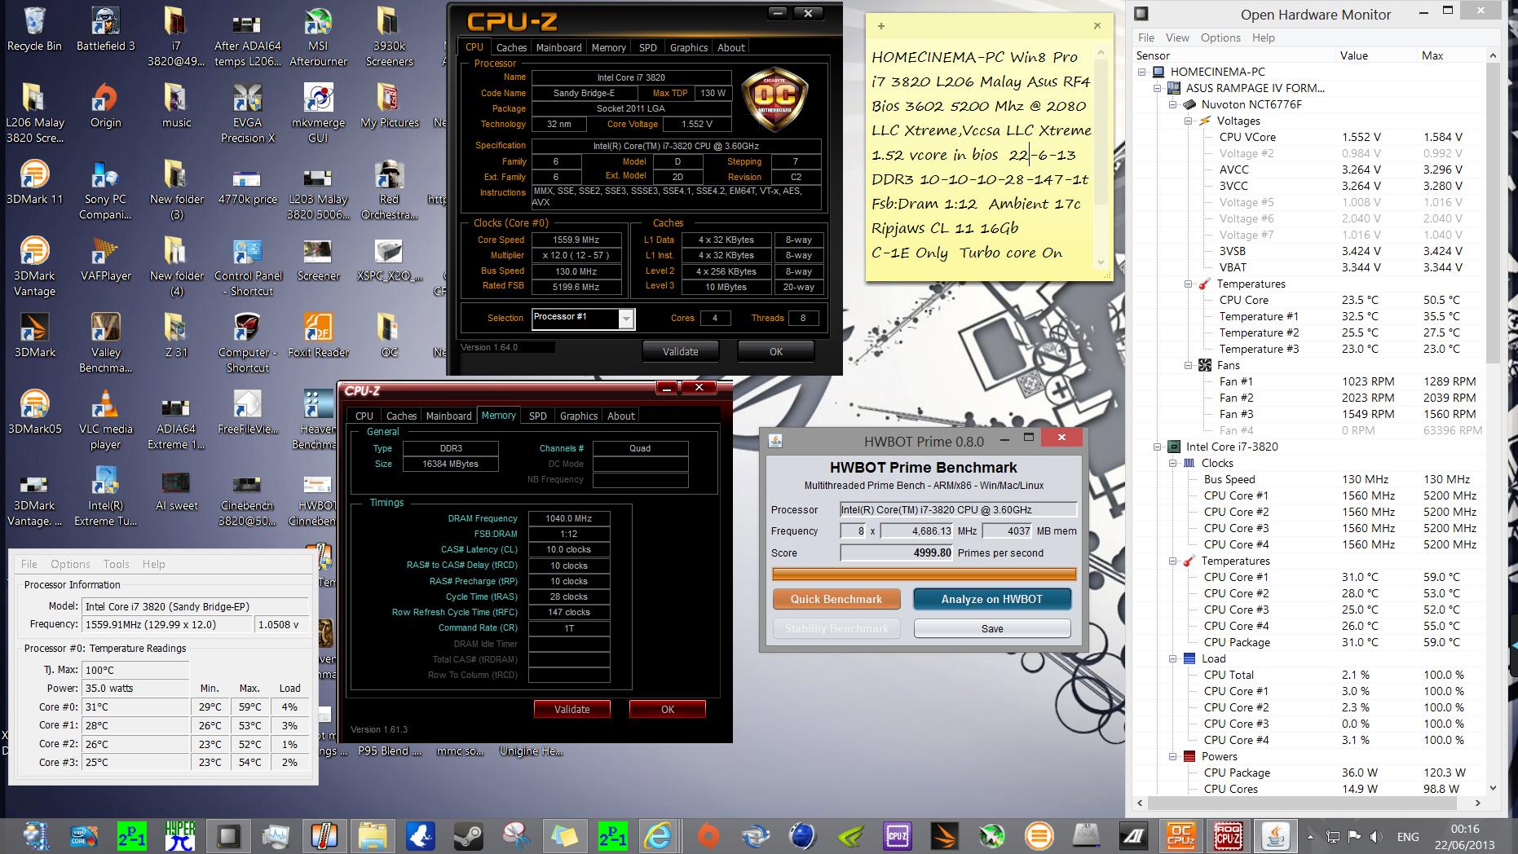
Task: Switch to SPD tab in red CPU-Z
Action: click(x=537, y=416)
